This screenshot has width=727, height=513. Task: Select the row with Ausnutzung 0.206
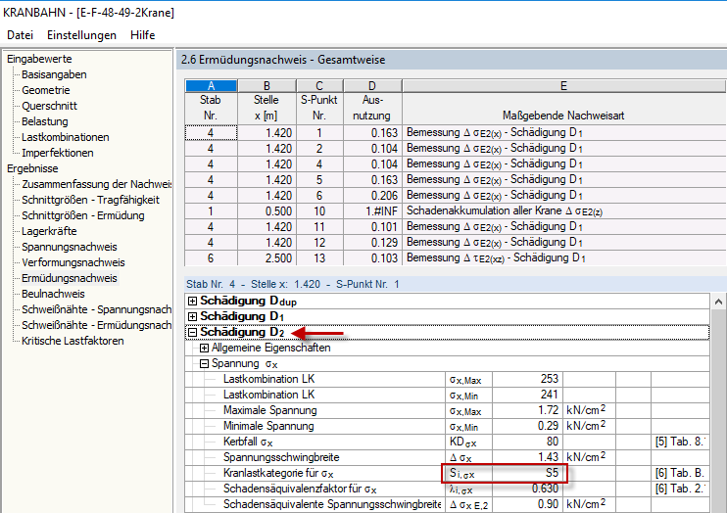[x=456, y=196]
